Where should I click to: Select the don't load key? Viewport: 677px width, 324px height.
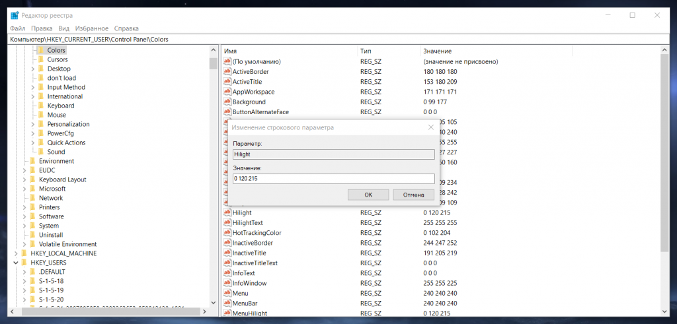click(61, 78)
